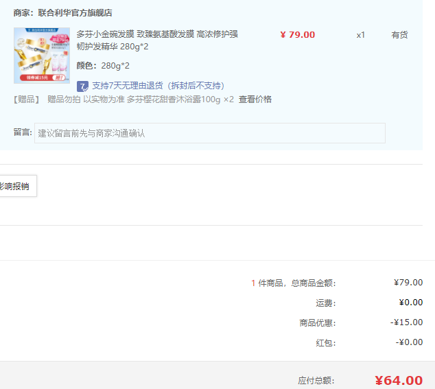Click the ¥64.00 total payable amount
Image resolution: width=435 pixels, height=389 pixels.
click(399, 381)
